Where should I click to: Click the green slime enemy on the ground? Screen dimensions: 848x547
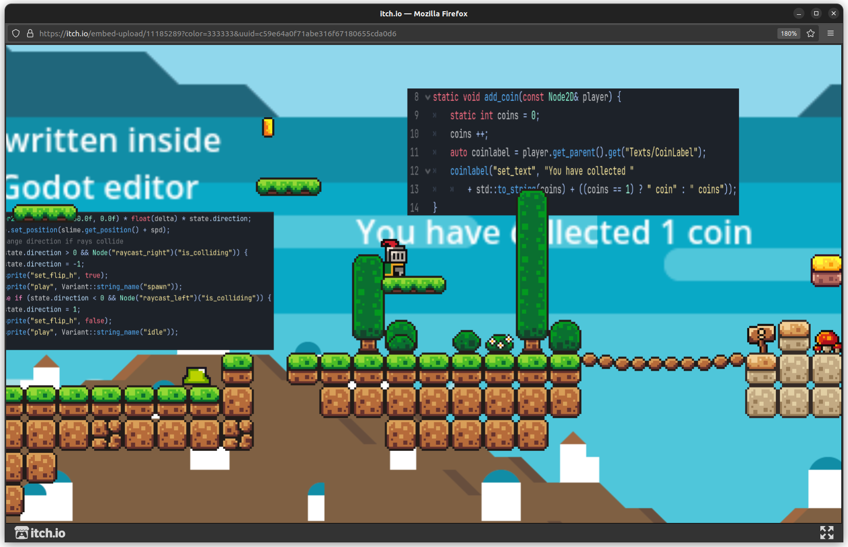(x=197, y=376)
